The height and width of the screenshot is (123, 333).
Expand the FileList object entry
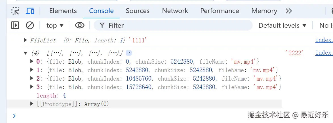(x=26, y=40)
